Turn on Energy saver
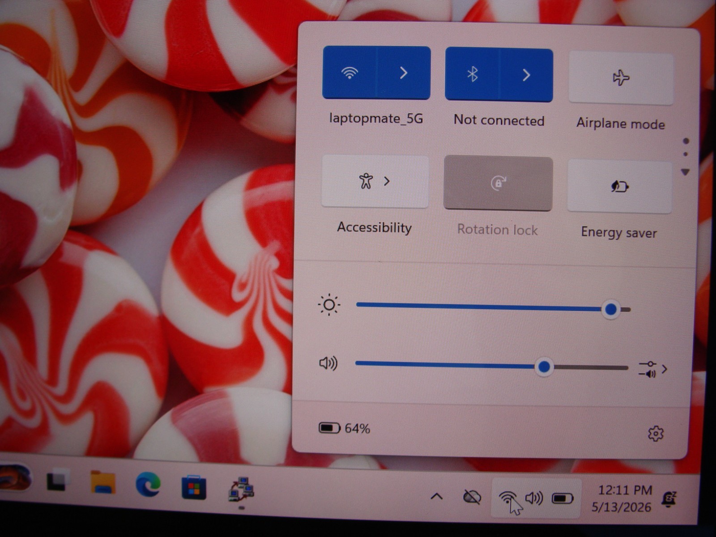This screenshot has width=716, height=537. [x=619, y=187]
